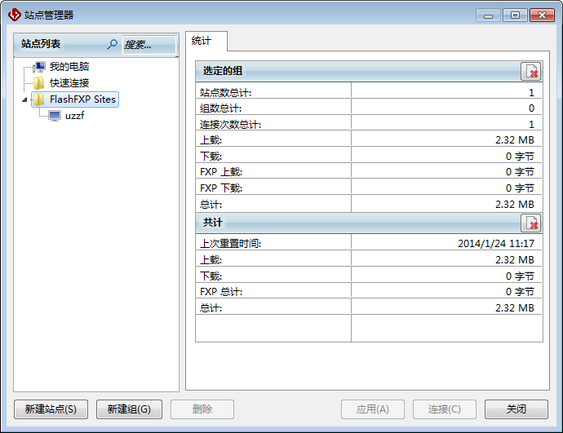Click the 站点列表 panel title

pos(41,44)
